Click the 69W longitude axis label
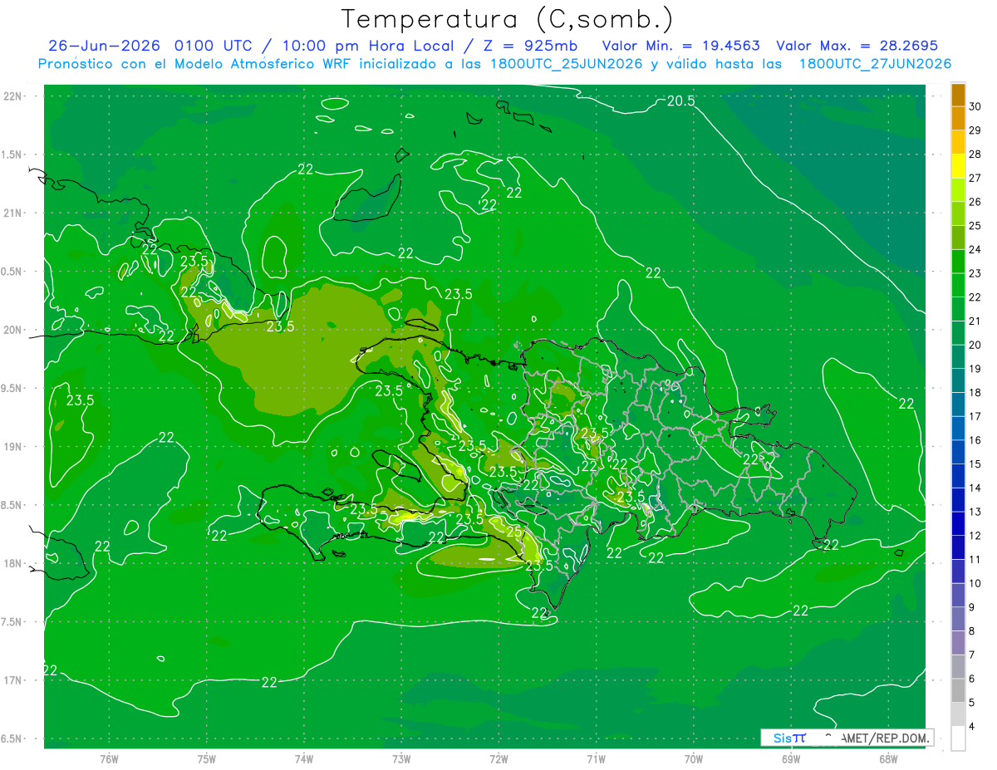Image resolution: width=997 pixels, height=770 pixels. [791, 759]
